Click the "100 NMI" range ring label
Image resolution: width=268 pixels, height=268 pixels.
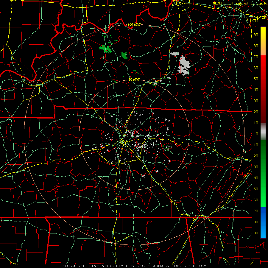134,24
